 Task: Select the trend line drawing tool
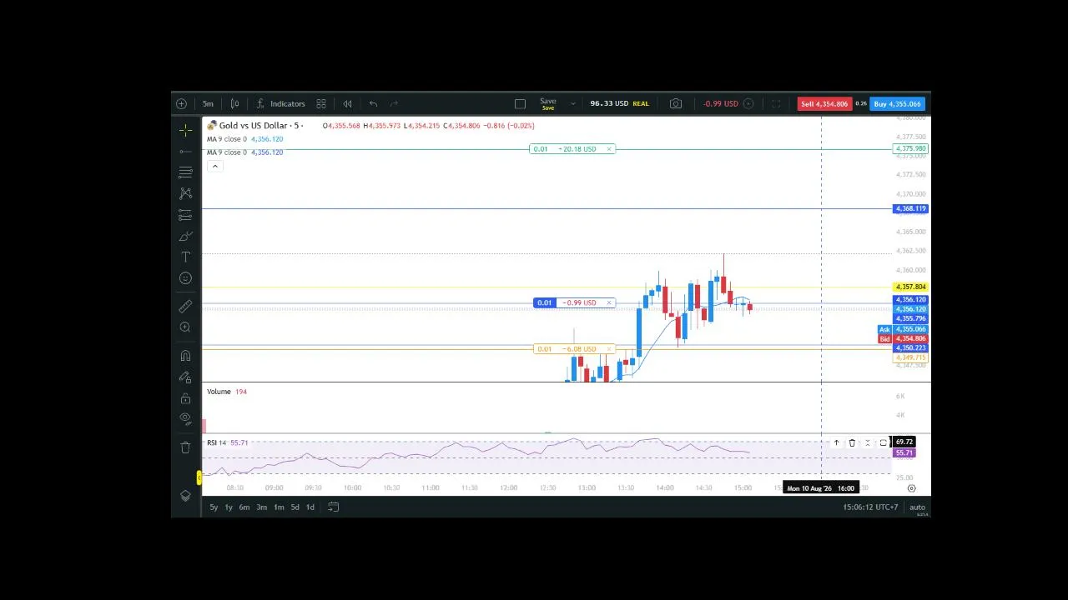pos(185,152)
